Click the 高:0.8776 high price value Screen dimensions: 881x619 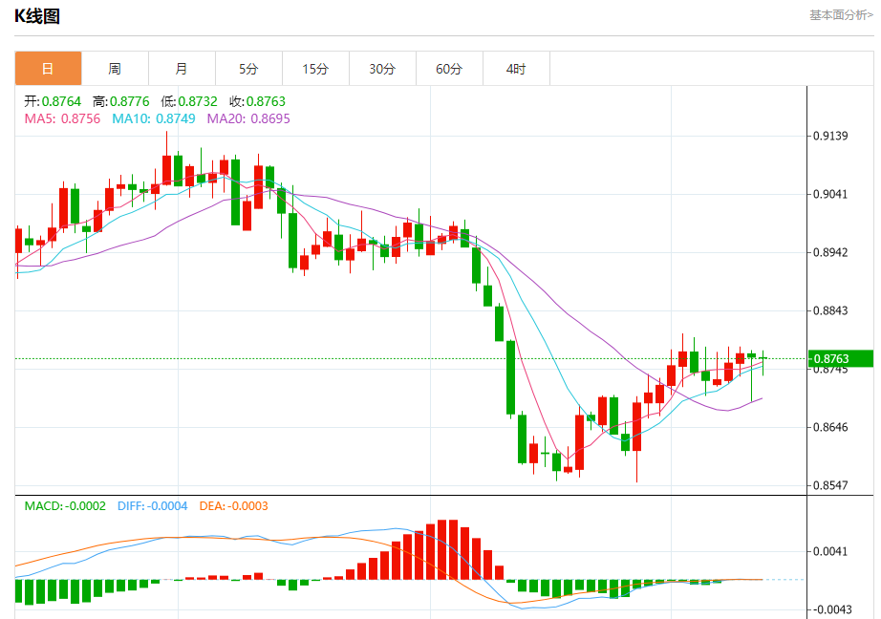[120, 101]
